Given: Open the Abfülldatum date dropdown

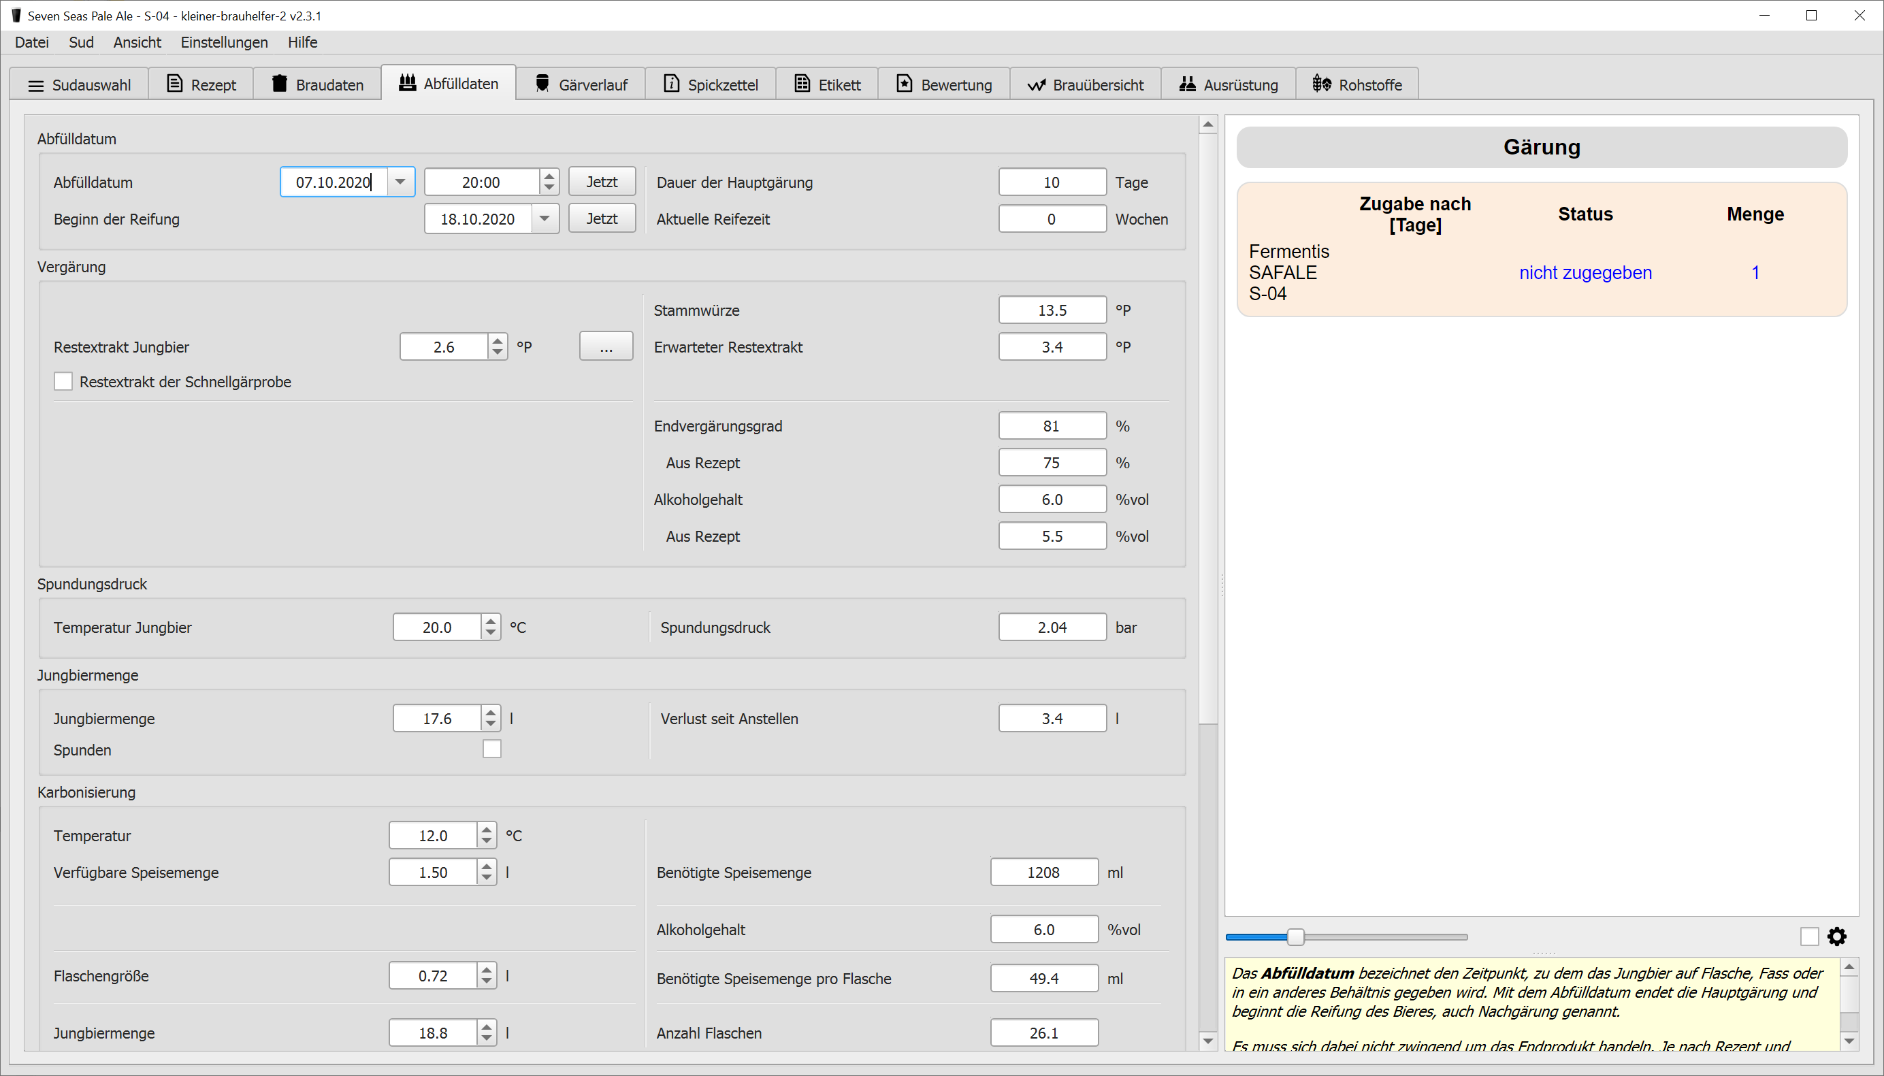Looking at the screenshot, I should (x=400, y=182).
